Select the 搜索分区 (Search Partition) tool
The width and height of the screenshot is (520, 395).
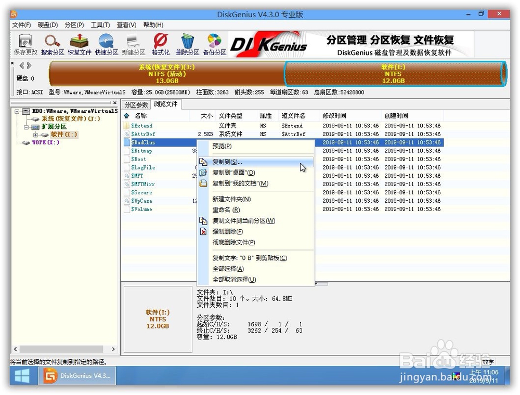coord(52,44)
